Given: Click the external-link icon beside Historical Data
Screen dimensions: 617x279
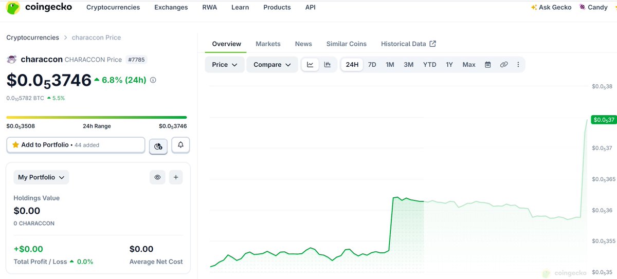Looking at the screenshot, I should [x=432, y=44].
